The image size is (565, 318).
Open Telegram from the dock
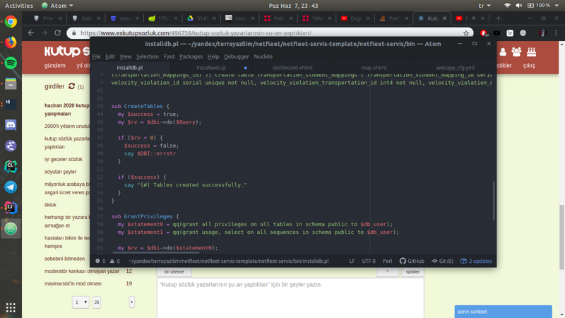click(x=11, y=187)
